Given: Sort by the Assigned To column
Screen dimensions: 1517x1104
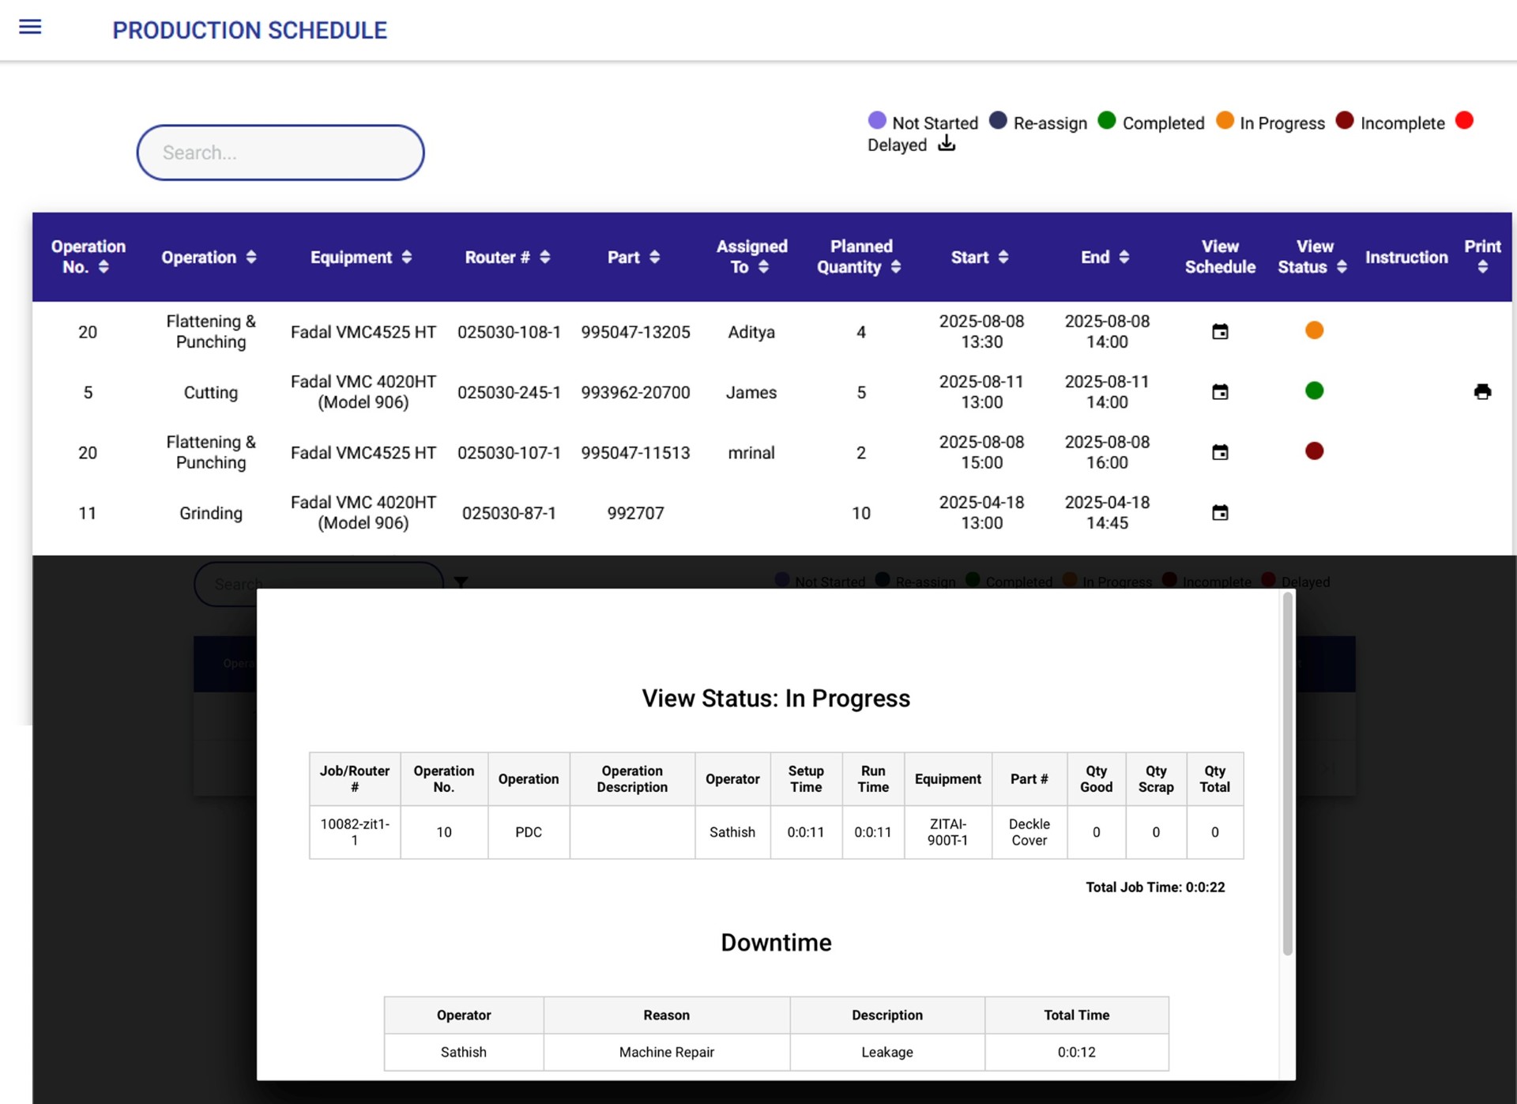Looking at the screenshot, I should click(751, 257).
